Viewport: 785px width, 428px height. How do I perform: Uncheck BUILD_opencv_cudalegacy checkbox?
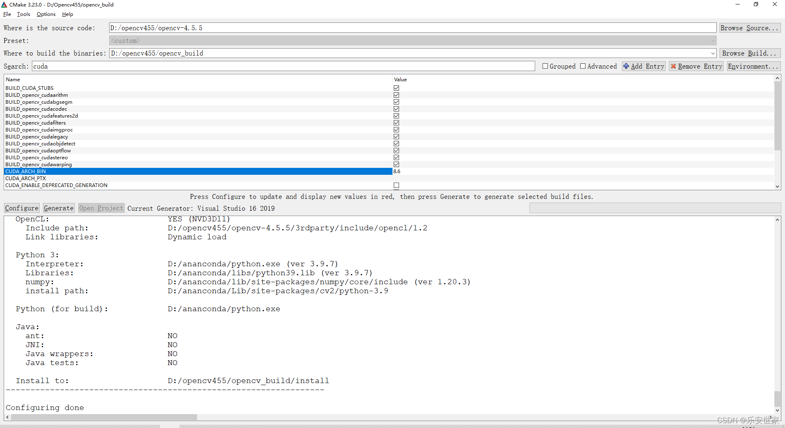(x=396, y=137)
